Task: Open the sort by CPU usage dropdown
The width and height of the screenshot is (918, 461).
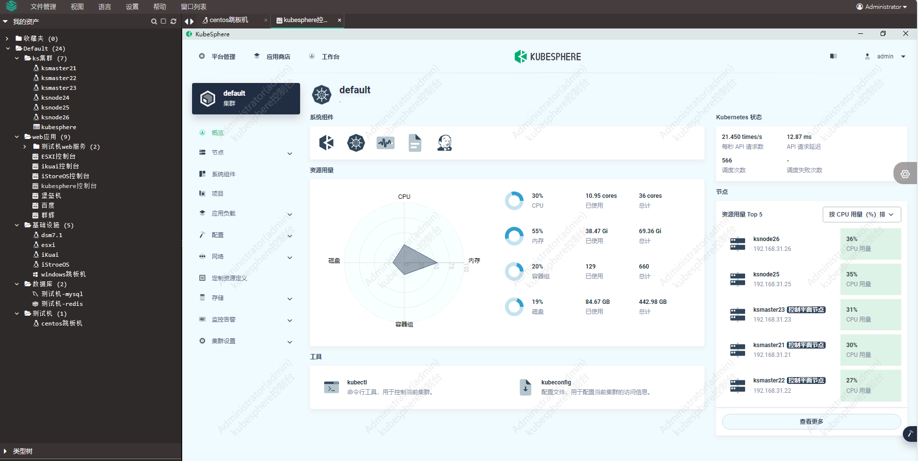Action: pos(862,215)
